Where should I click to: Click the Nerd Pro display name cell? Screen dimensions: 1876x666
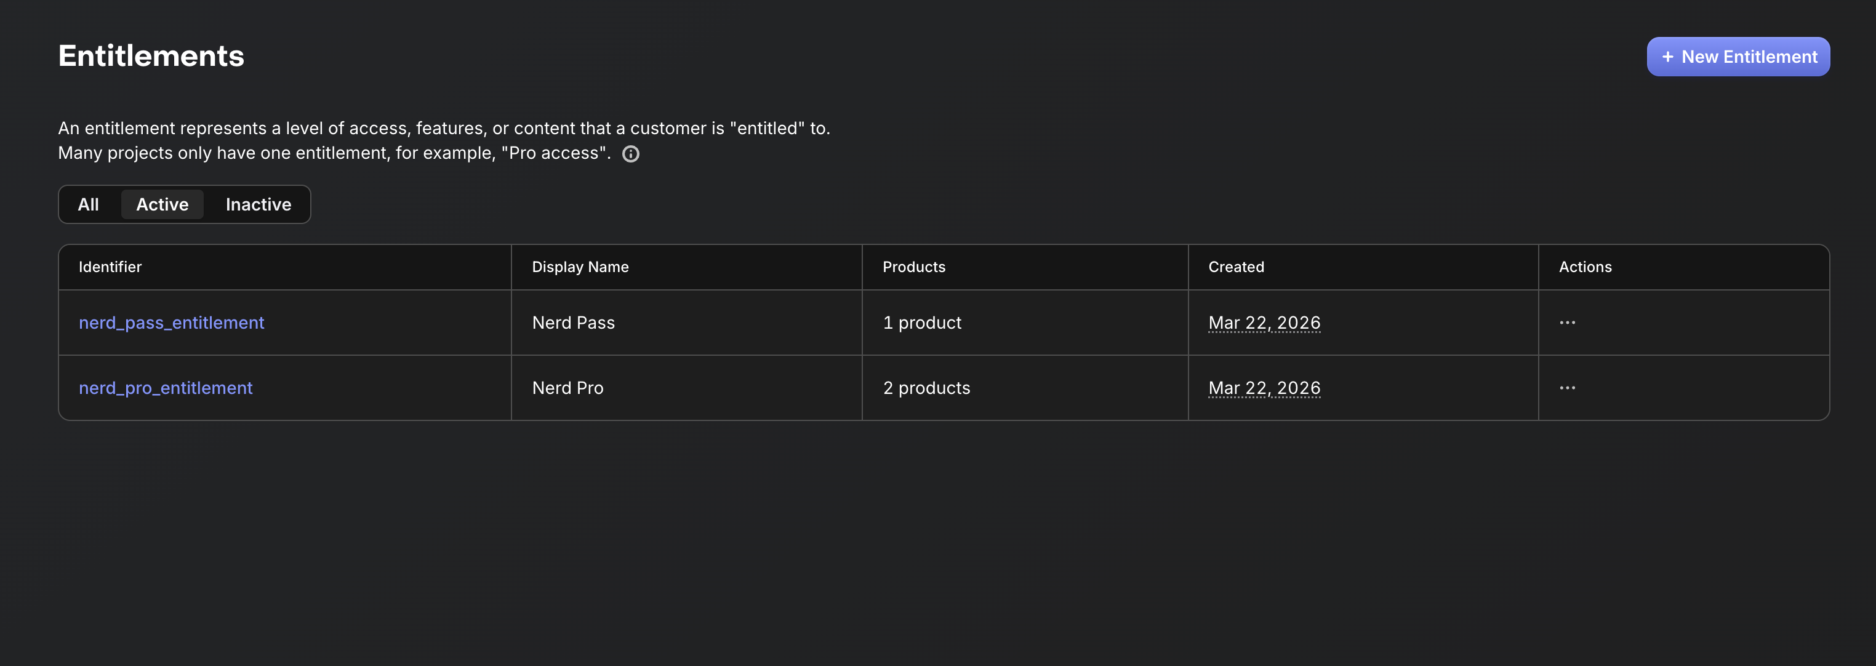click(x=567, y=388)
